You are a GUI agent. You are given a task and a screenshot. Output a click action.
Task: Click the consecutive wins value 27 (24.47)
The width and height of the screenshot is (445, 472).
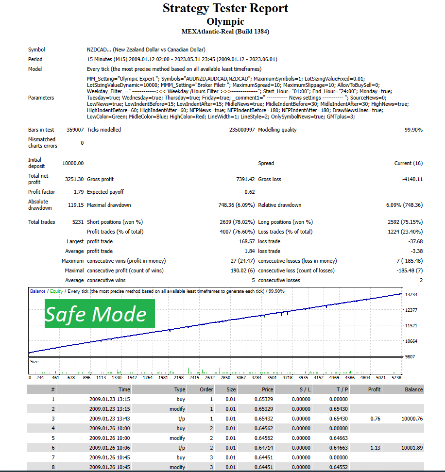(x=242, y=261)
